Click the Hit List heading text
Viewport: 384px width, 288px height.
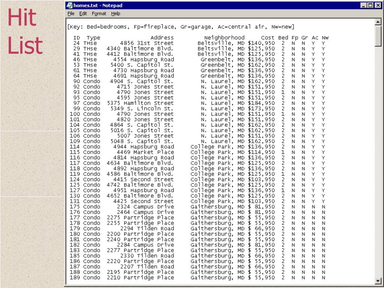click(x=25, y=31)
